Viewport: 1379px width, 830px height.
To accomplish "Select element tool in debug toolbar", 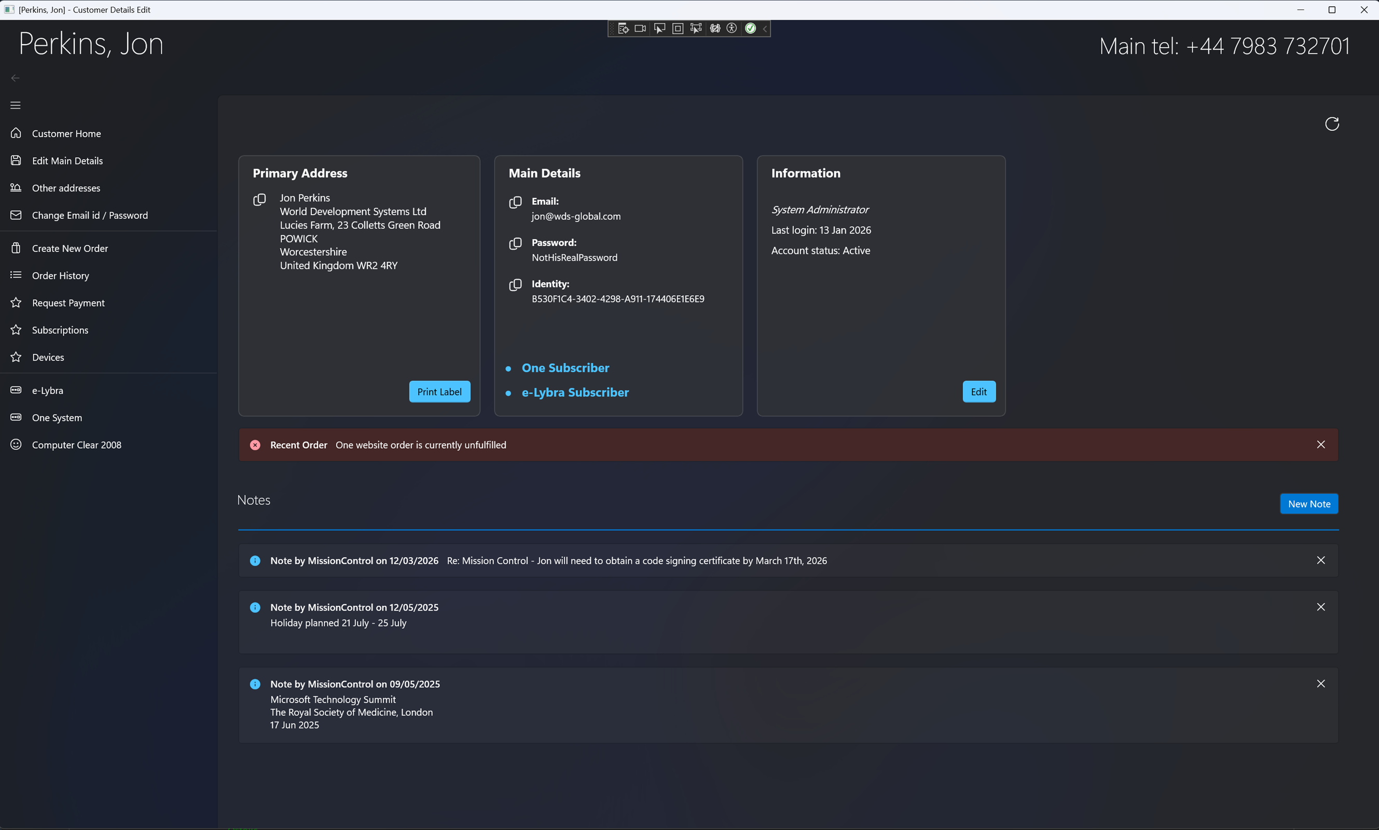I will [659, 29].
